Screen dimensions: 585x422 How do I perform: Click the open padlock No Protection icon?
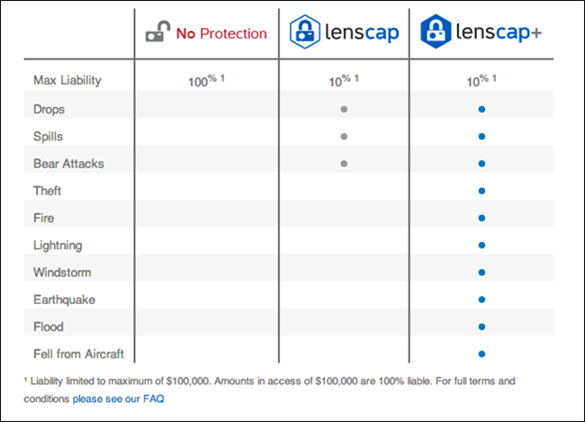point(157,34)
